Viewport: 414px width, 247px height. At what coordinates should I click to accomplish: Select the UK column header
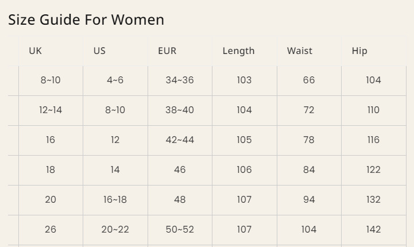tap(36, 51)
